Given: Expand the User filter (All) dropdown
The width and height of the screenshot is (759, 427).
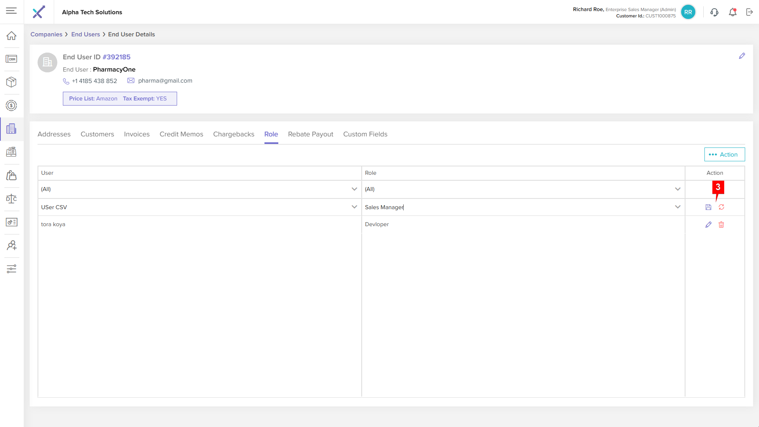Looking at the screenshot, I should pos(354,189).
